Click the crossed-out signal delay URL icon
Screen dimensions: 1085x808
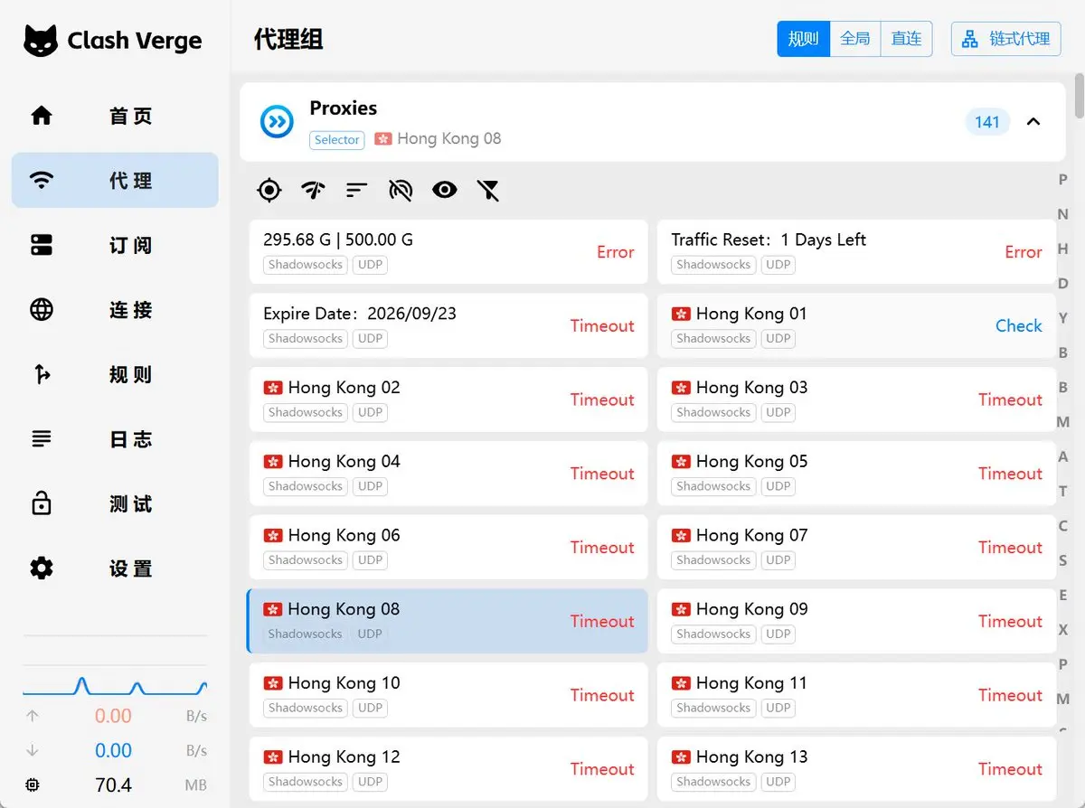[x=401, y=190]
